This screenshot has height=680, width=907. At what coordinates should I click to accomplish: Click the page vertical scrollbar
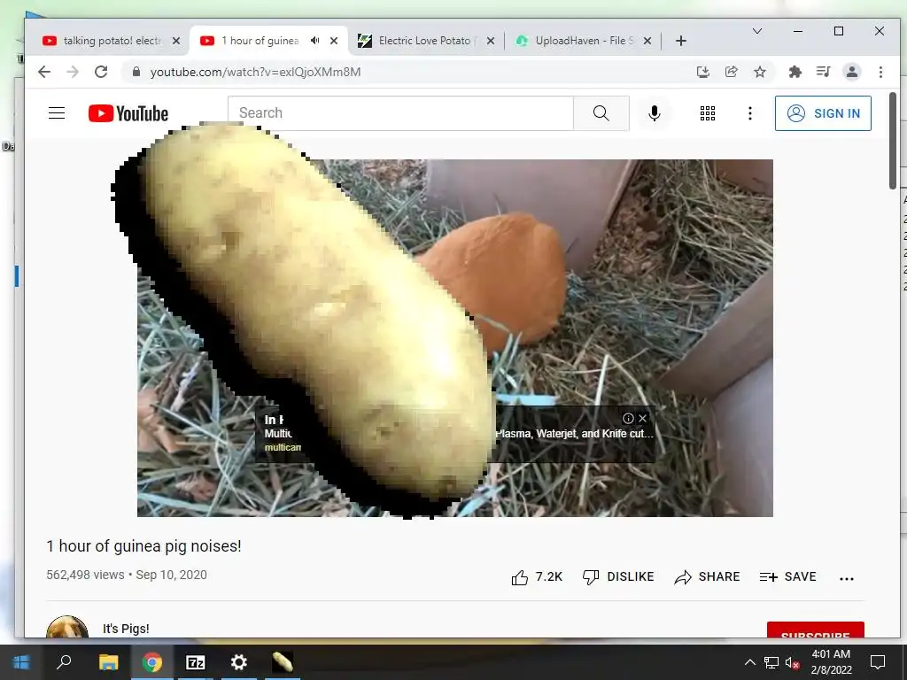click(x=893, y=141)
